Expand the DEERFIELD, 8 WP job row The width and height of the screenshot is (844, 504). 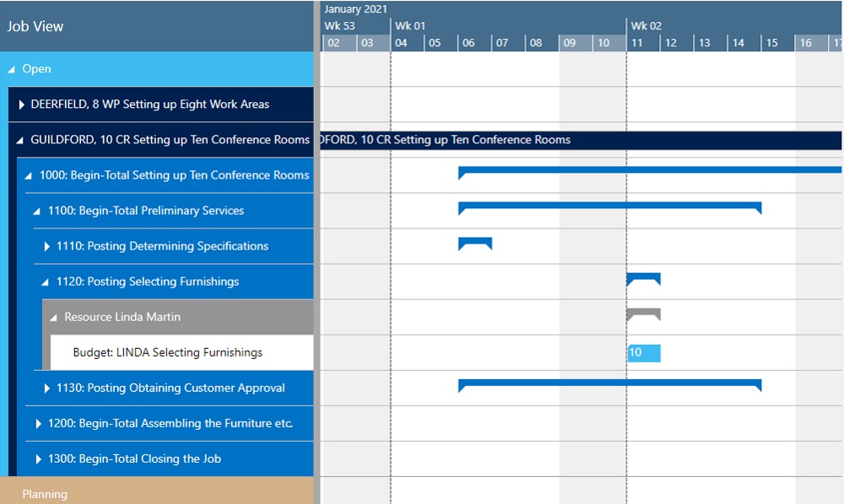[x=22, y=105]
